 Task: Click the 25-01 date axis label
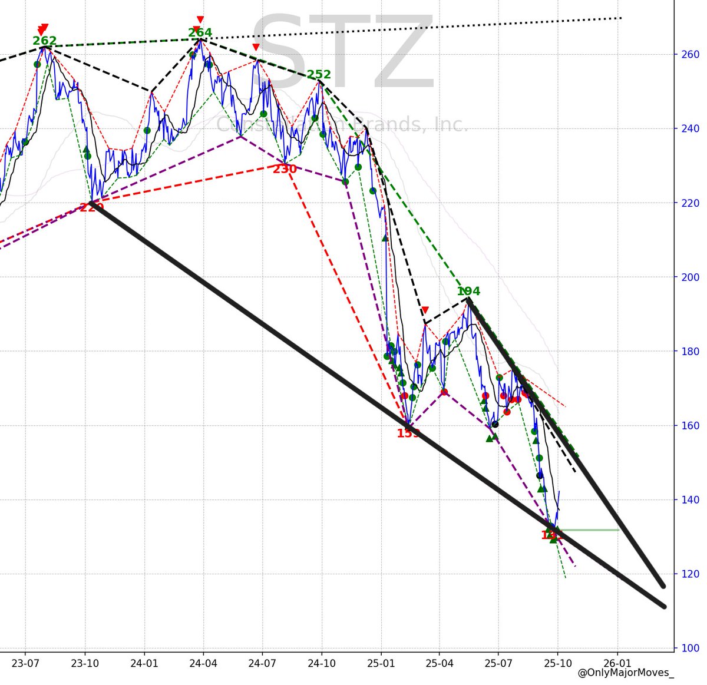click(381, 663)
